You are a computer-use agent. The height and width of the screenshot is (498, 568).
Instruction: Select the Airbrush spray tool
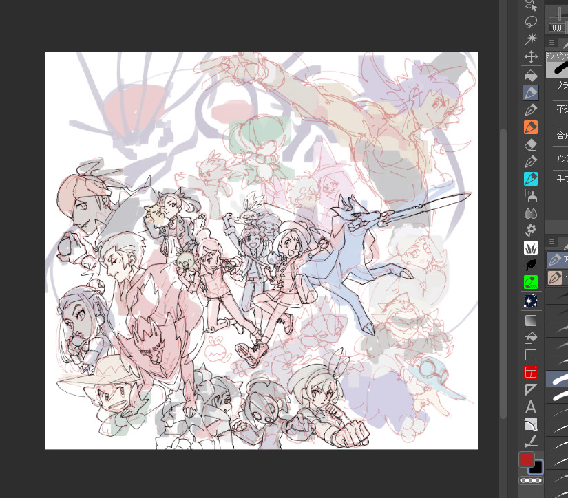(x=531, y=196)
